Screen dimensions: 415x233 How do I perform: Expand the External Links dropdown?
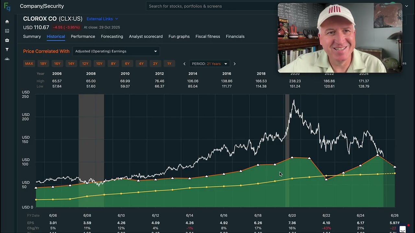pos(102,19)
